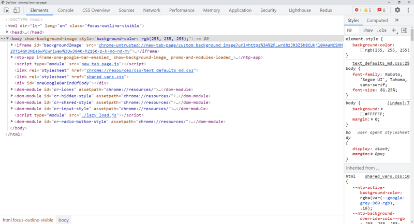Screen dimensions: 414x224
Task: Show more Styles pane tabs chevron
Action: (x=396, y=20)
